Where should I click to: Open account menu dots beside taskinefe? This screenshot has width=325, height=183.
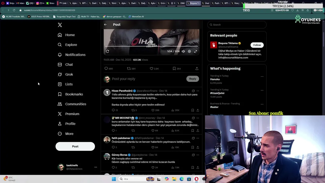96,167
